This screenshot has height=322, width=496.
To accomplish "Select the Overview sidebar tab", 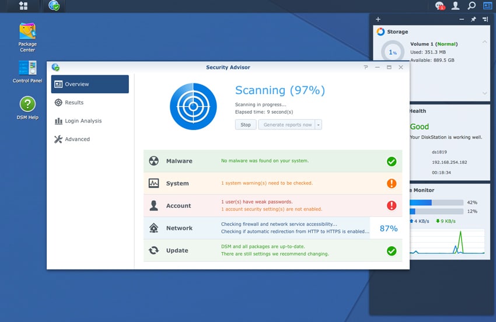I will (x=90, y=84).
